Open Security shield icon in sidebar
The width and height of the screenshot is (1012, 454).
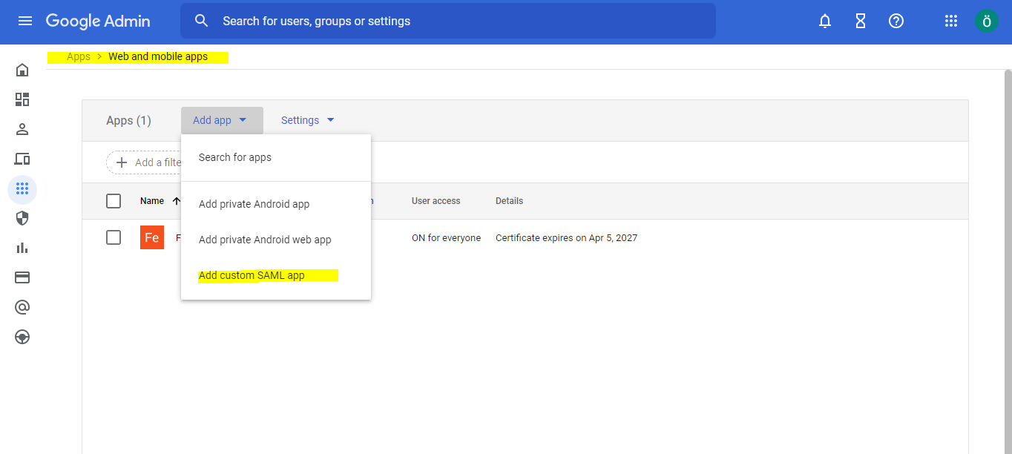click(x=22, y=218)
